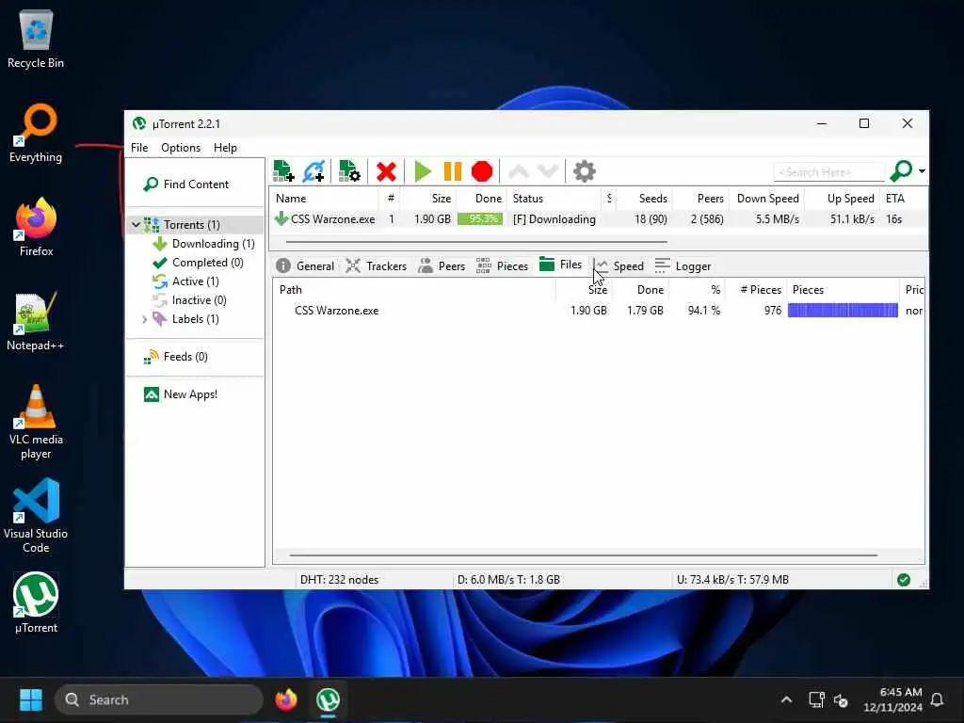Select CSS Warzone.exe in Files list
The image size is (964, 723).
tap(336, 311)
